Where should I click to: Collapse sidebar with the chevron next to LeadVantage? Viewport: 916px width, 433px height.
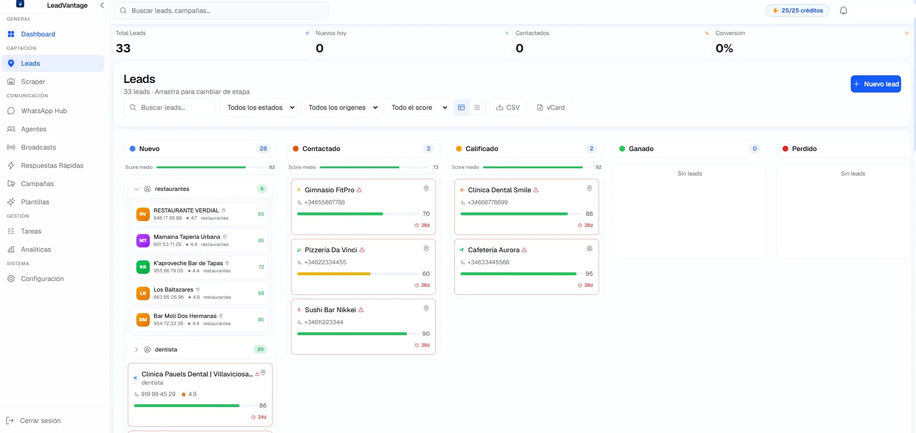pos(102,5)
